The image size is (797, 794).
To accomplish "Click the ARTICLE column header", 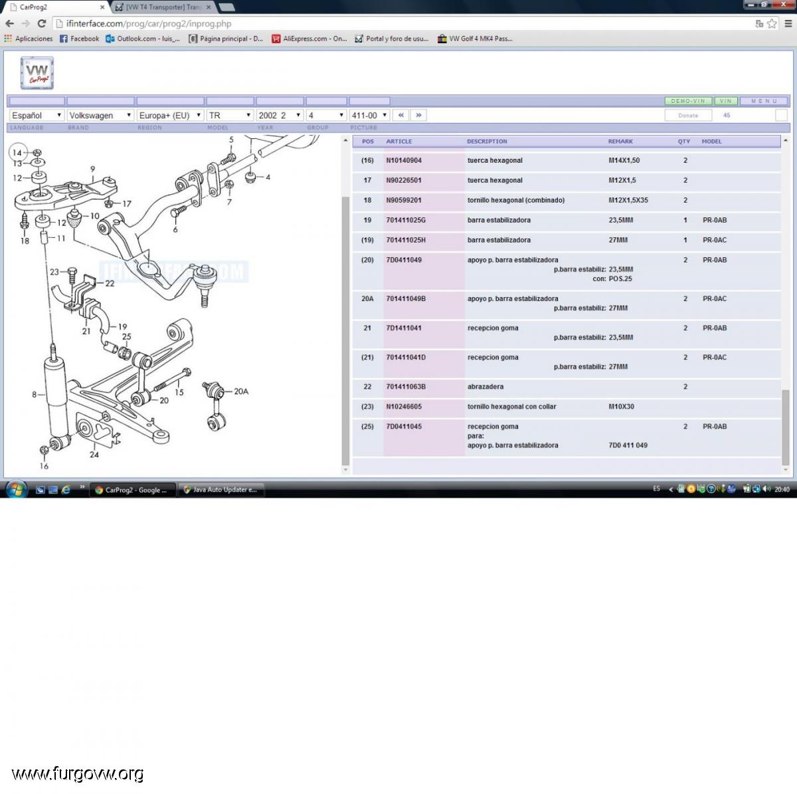I will [399, 142].
